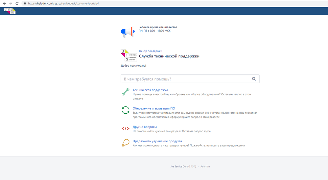This screenshot has height=180, width=328.
Task: Open Обновление и активация ПО link
Action: (x=154, y=108)
